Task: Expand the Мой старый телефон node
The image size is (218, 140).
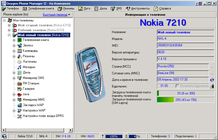Action: tap(9, 25)
